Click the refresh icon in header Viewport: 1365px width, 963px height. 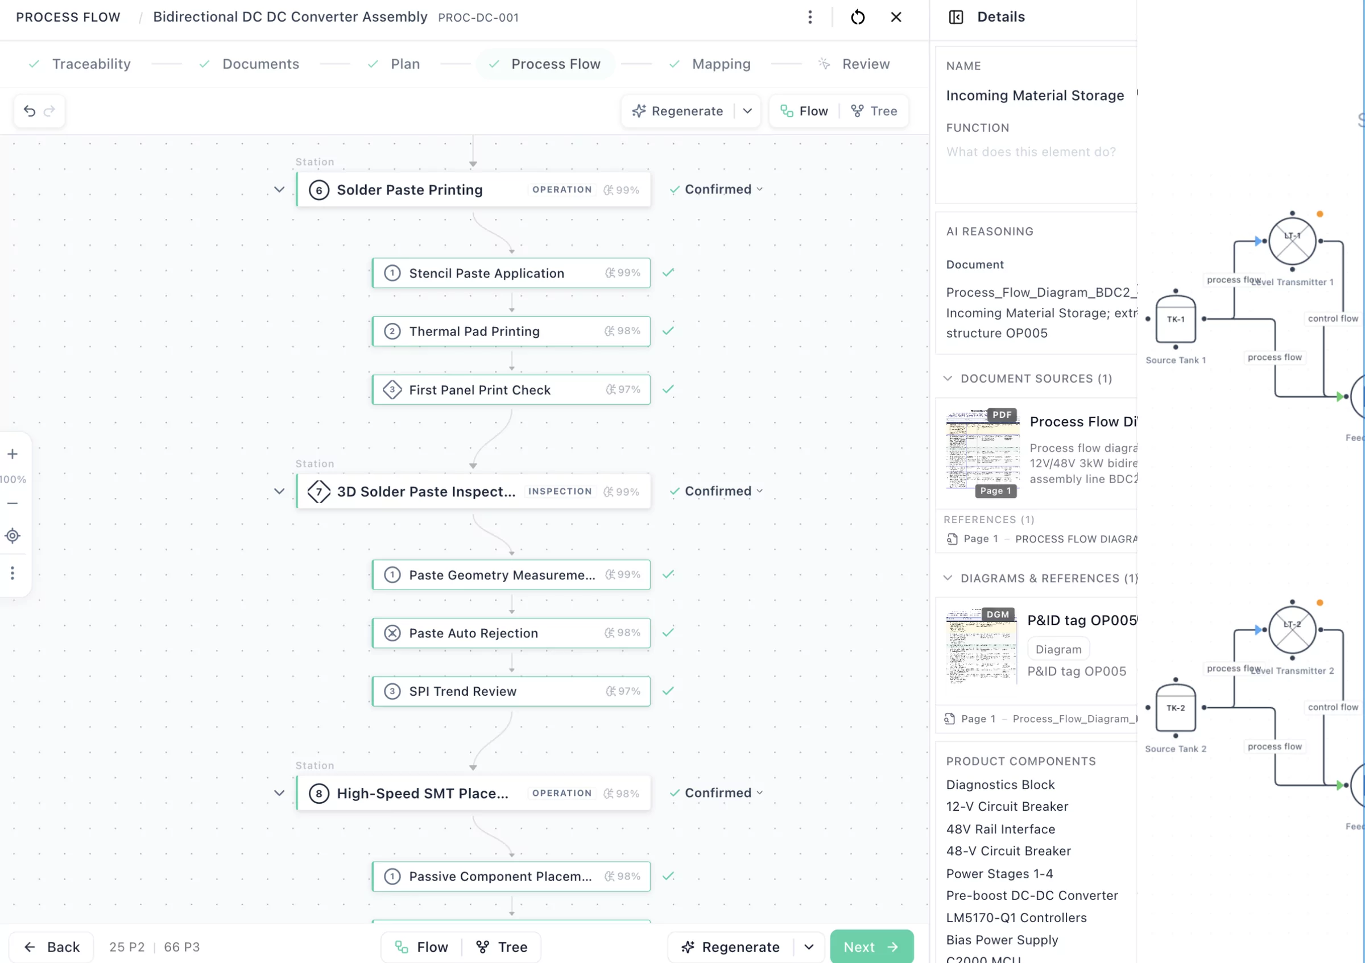pyautogui.click(x=857, y=17)
